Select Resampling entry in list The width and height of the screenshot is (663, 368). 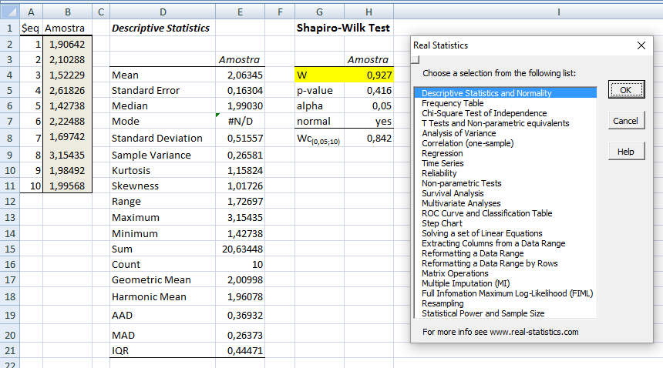505,304
